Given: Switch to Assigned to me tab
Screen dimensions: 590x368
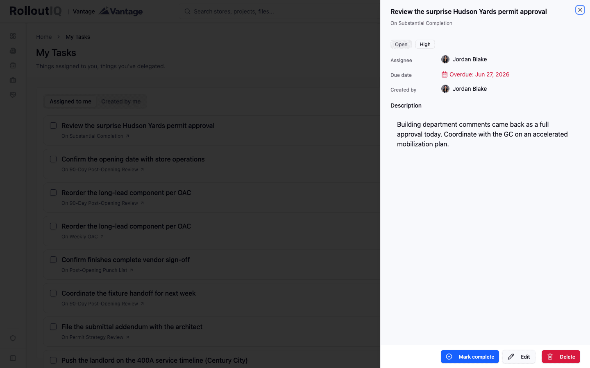Looking at the screenshot, I should 70,101.
